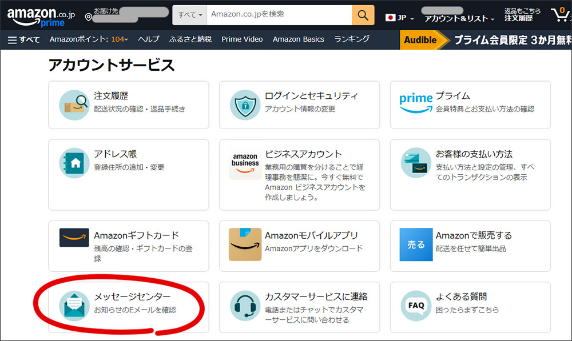Click the text 困ったらまずこちら
This screenshot has height=341, width=572.
tap(467, 310)
